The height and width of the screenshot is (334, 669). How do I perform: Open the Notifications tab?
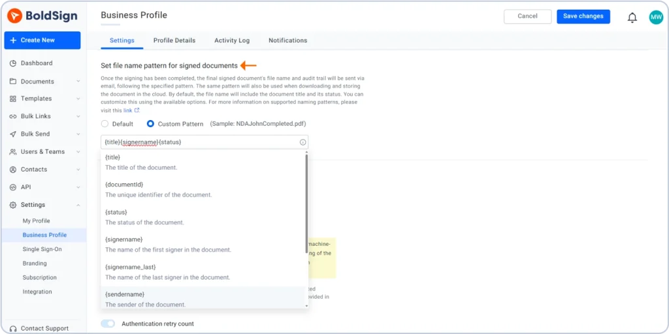288,40
